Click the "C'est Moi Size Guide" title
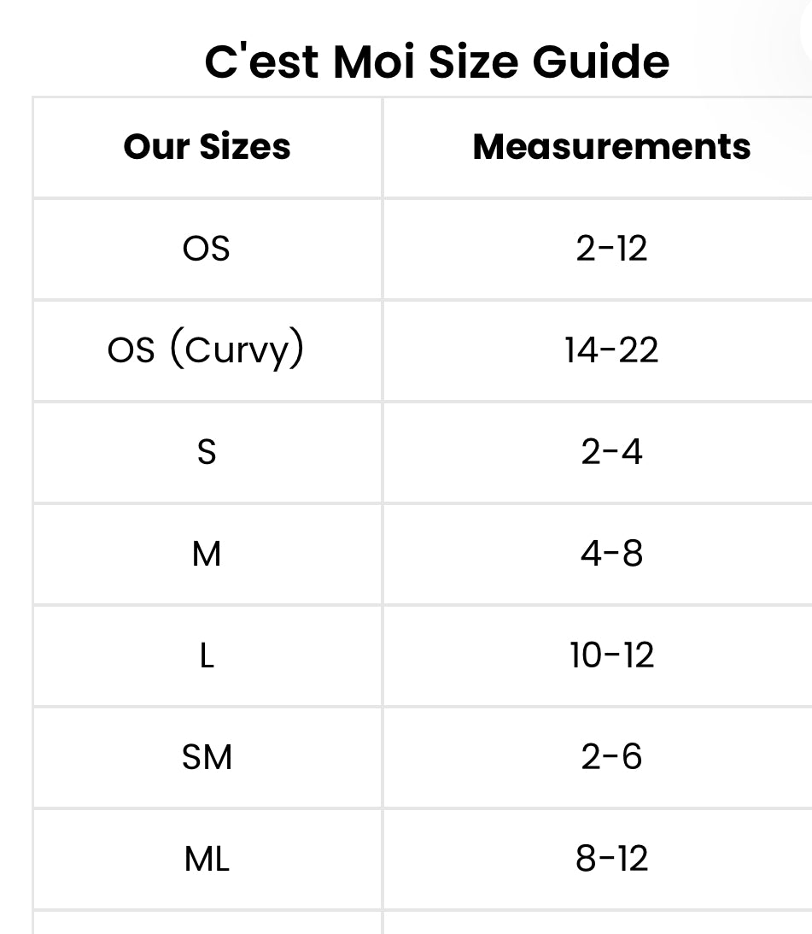This screenshot has width=812, height=934. 437,62
